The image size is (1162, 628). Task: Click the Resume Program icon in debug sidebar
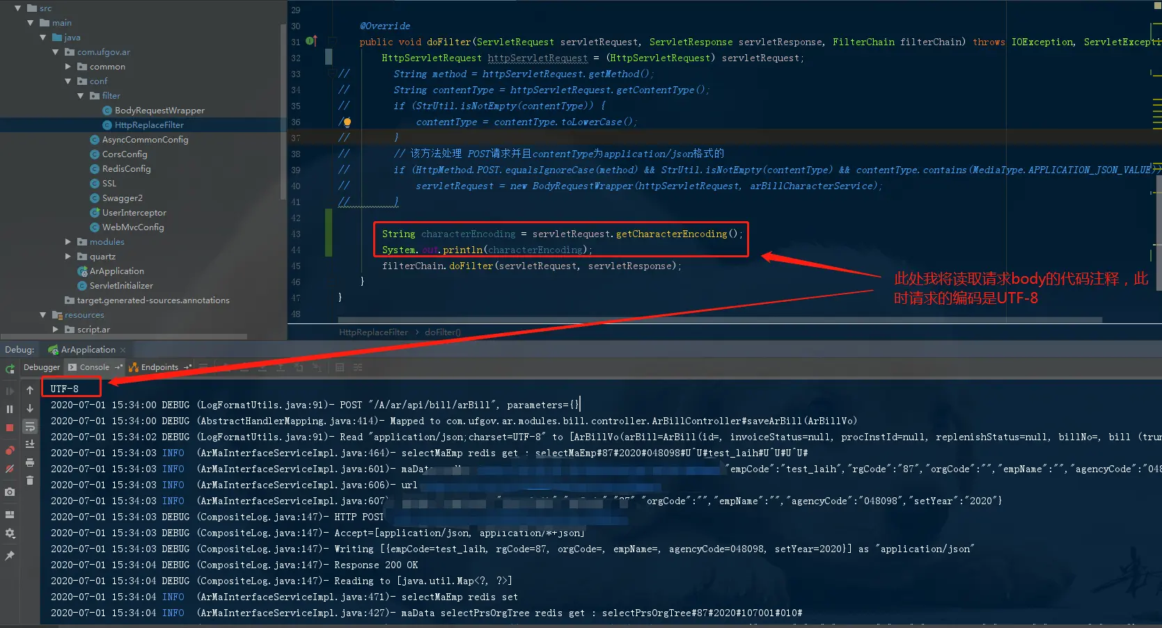10,391
